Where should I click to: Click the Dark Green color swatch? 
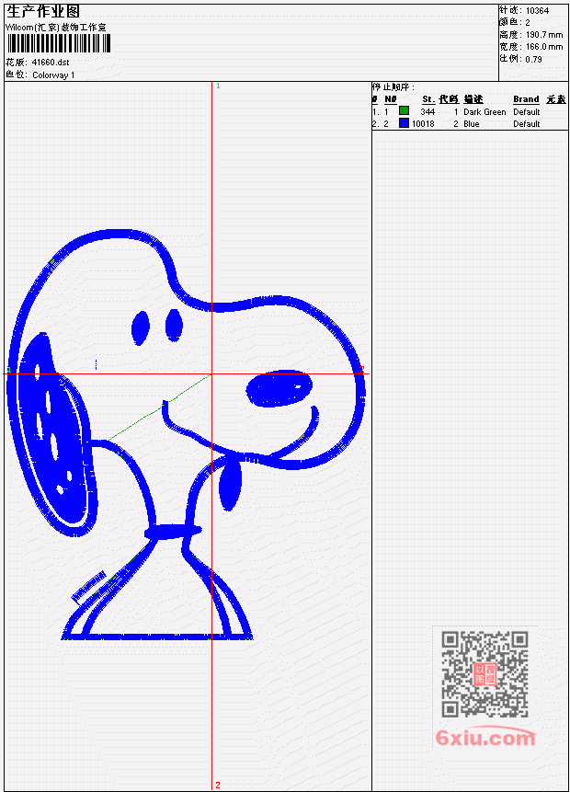point(404,110)
